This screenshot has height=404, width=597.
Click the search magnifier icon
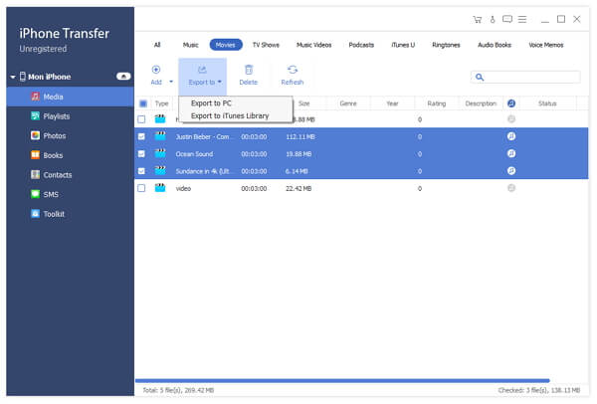point(480,78)
